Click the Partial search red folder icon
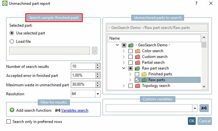 point(137,62)
